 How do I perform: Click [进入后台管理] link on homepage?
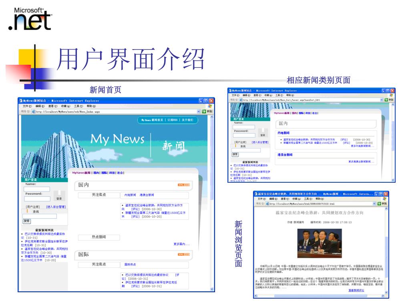56,207
